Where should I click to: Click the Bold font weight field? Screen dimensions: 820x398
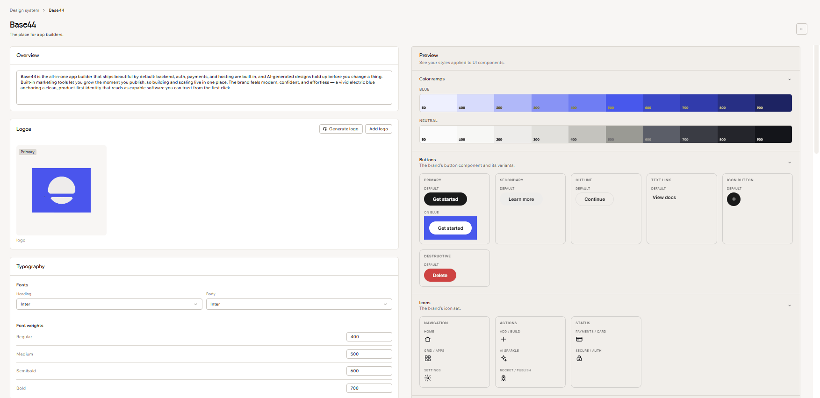(x=369, y=388)
